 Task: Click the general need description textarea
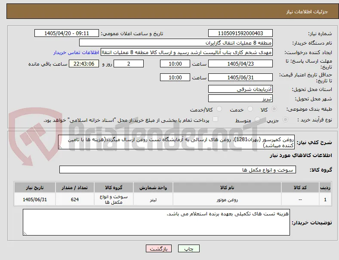tap(176, 142)
